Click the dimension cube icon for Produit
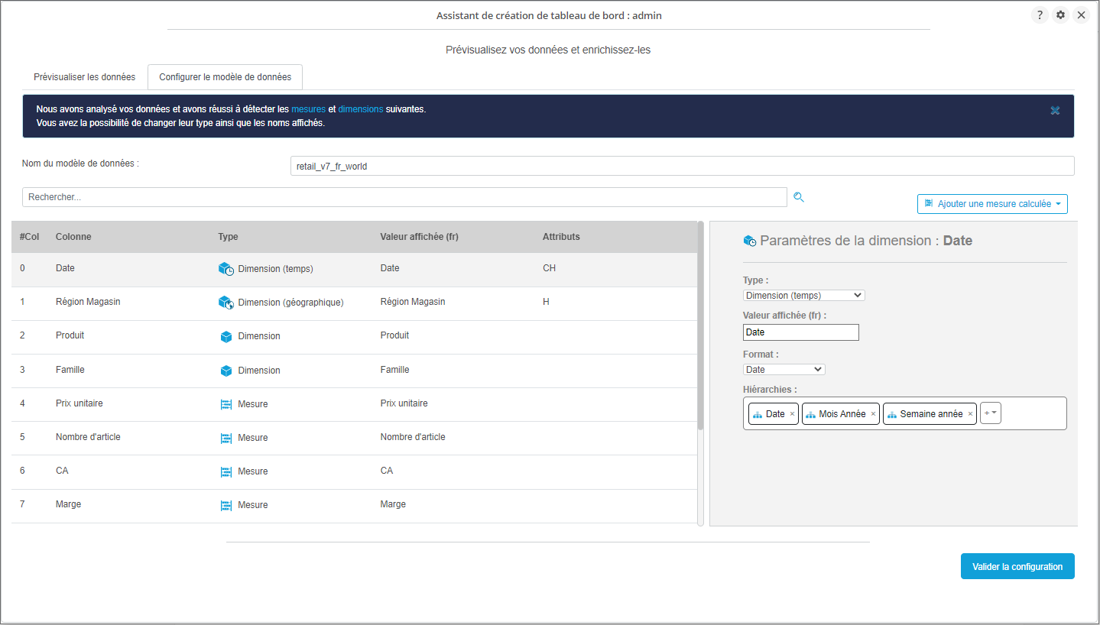The image size is (1100, 625). click(226, 336)
